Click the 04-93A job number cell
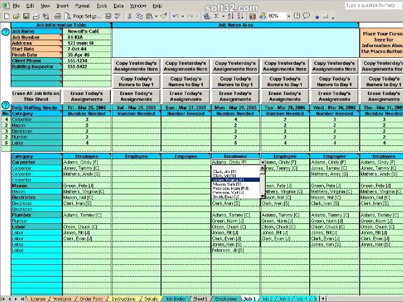Viewport: 403px width, 302px height. tap(87, 37)
